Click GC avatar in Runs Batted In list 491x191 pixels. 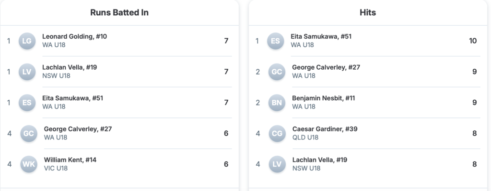(29, 133)
